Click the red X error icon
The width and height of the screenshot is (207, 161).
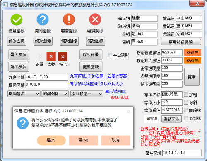coord(95,20)
